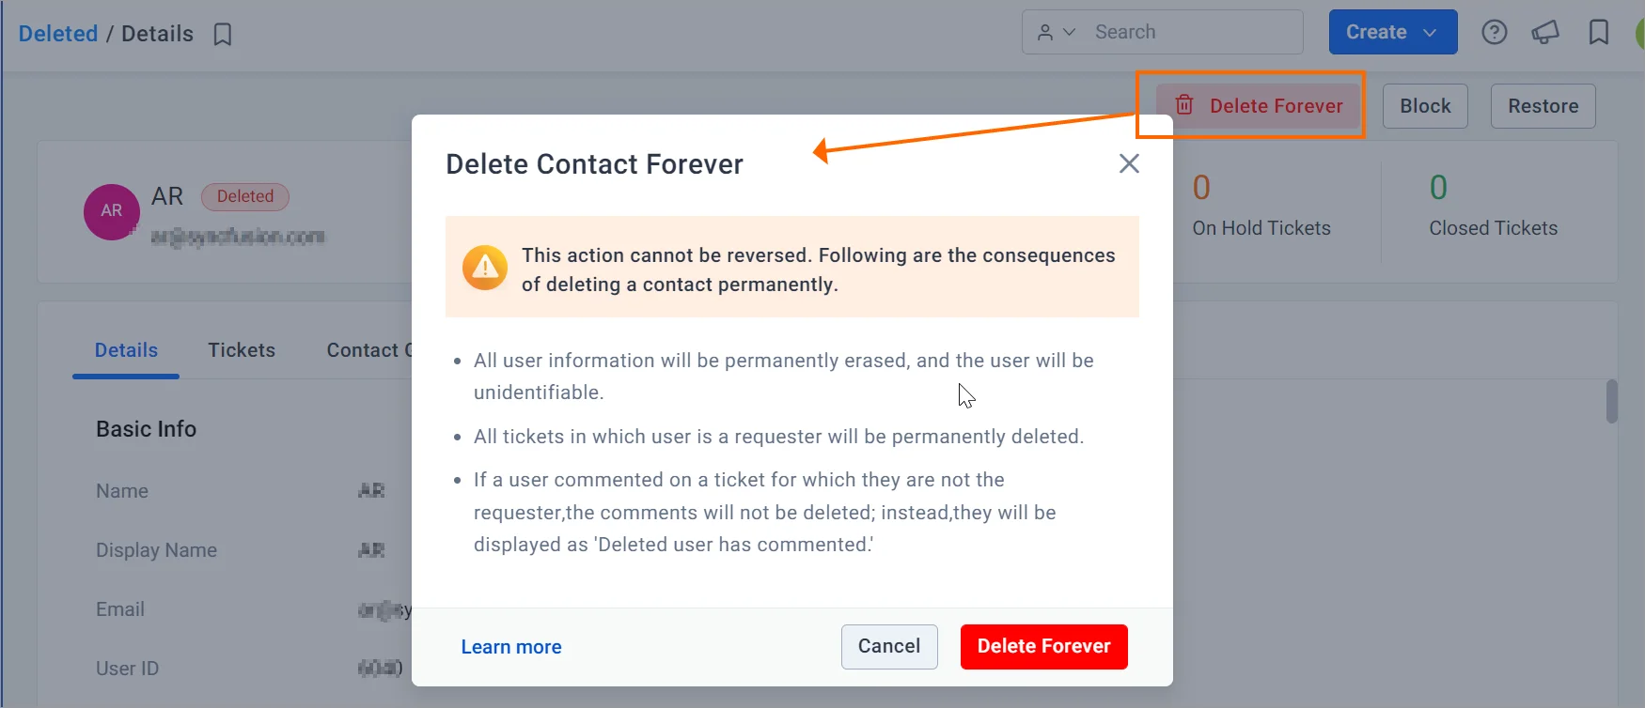The height and width of the screenshot is (708, 1645).
Task: Click the person icon in the search bar
Action: (x=1046, y=31)
